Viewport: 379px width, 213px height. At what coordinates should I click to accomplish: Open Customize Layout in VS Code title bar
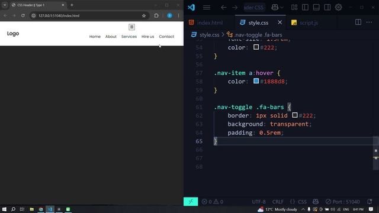(294, 7)
